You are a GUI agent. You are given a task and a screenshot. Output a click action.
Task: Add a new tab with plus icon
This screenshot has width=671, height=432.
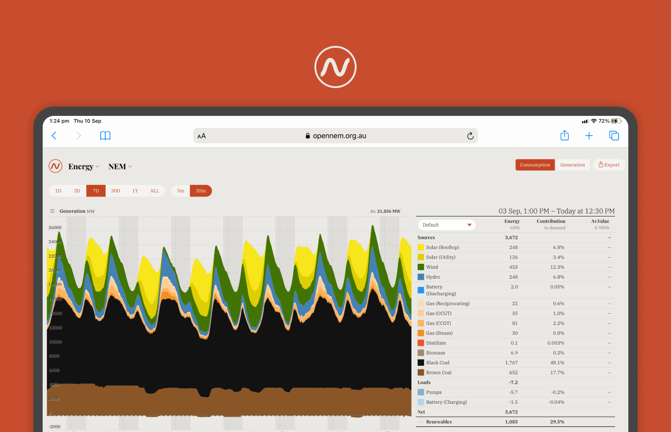(589, 135)
